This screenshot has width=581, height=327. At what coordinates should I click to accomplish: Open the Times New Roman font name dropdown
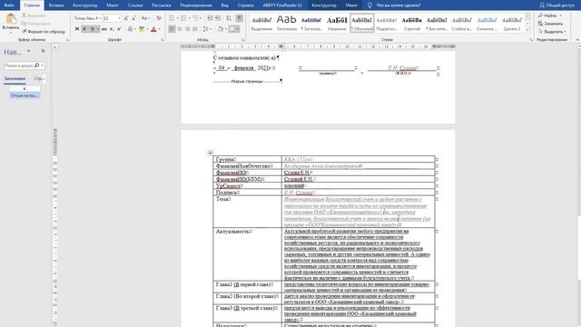tap(100, 18)
